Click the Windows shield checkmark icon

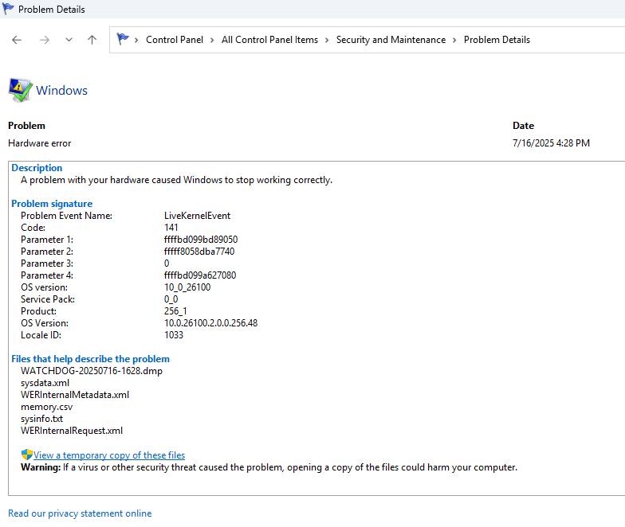click(x=20, y=90)
